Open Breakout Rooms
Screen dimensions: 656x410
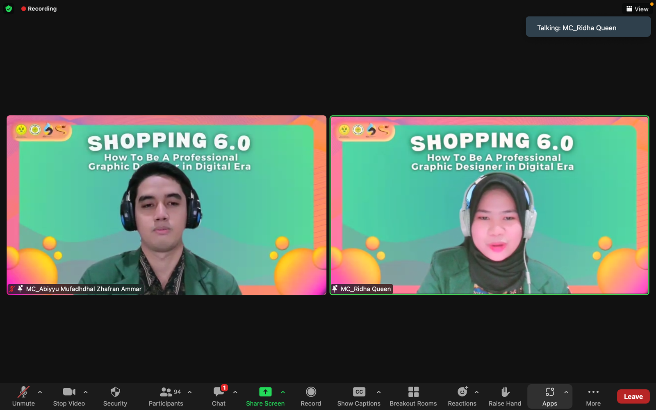pos(413,396)
